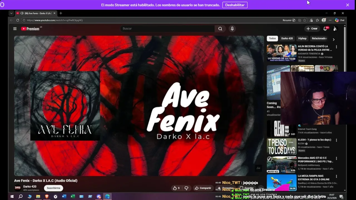This screenshot has height=200, width=356.
Task: Start voice search with the microphone
Action: (232, 29)
